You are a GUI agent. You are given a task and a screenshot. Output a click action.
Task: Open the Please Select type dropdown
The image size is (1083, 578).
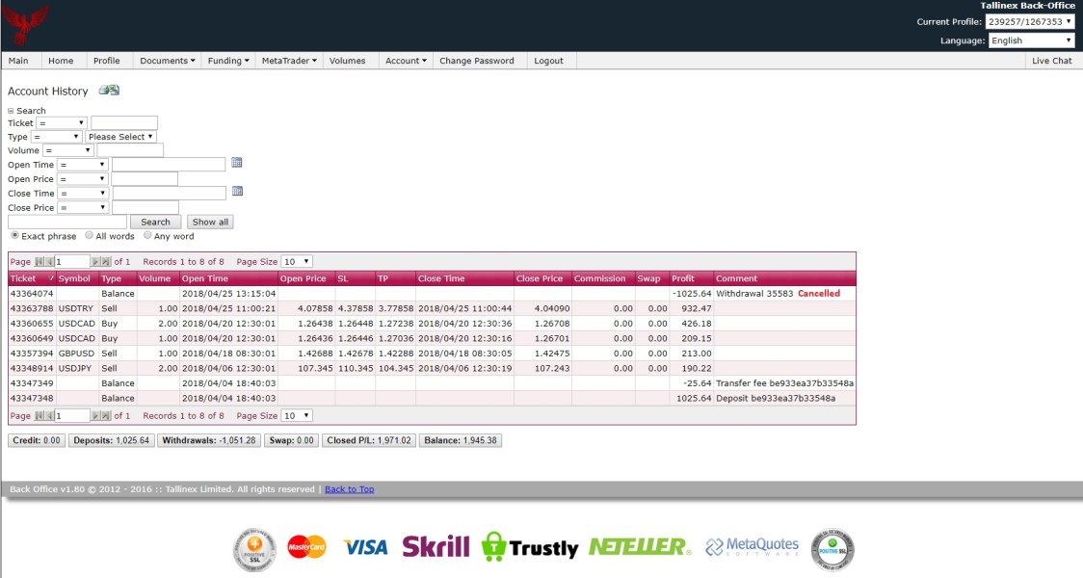coord(120,137)
